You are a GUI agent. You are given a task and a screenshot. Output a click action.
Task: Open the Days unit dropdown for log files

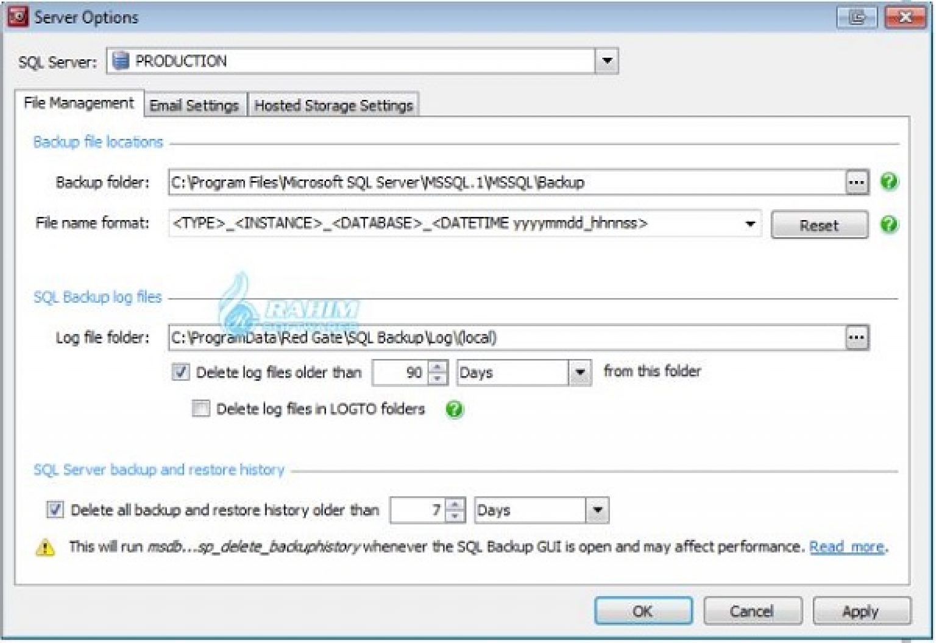coord(581,372)
